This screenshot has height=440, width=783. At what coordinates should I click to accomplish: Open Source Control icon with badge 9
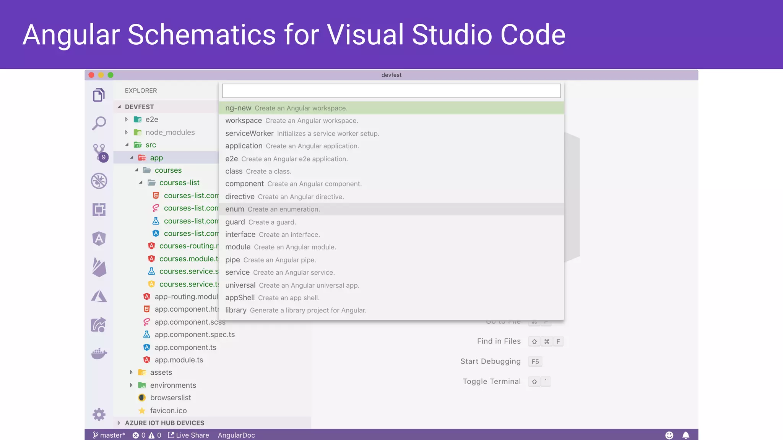coord(100,153)
